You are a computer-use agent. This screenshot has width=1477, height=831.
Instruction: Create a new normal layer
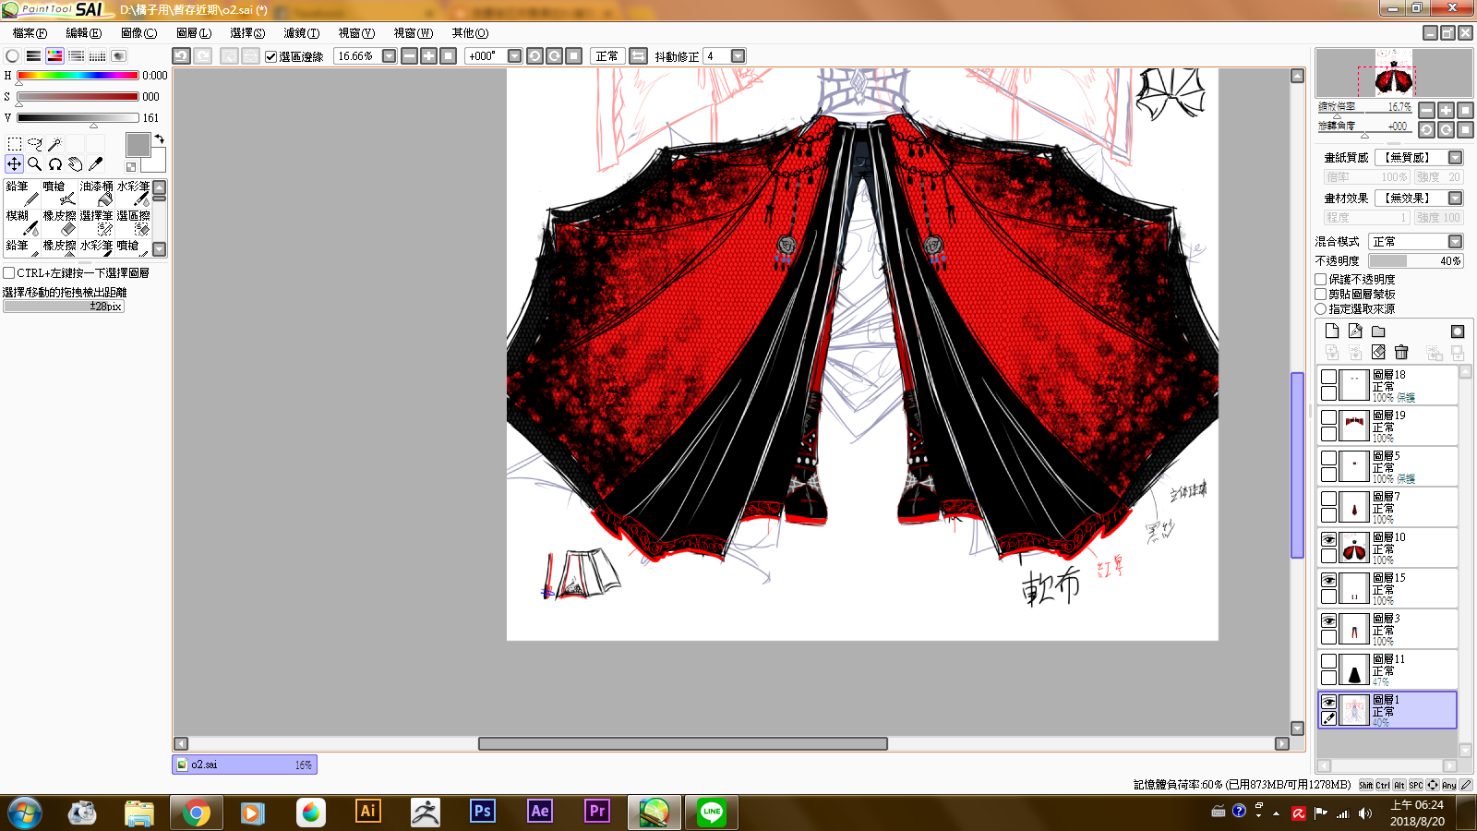[1331, 331]
